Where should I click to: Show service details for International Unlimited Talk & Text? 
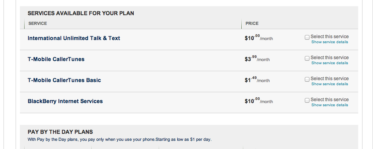click(330, 42)
